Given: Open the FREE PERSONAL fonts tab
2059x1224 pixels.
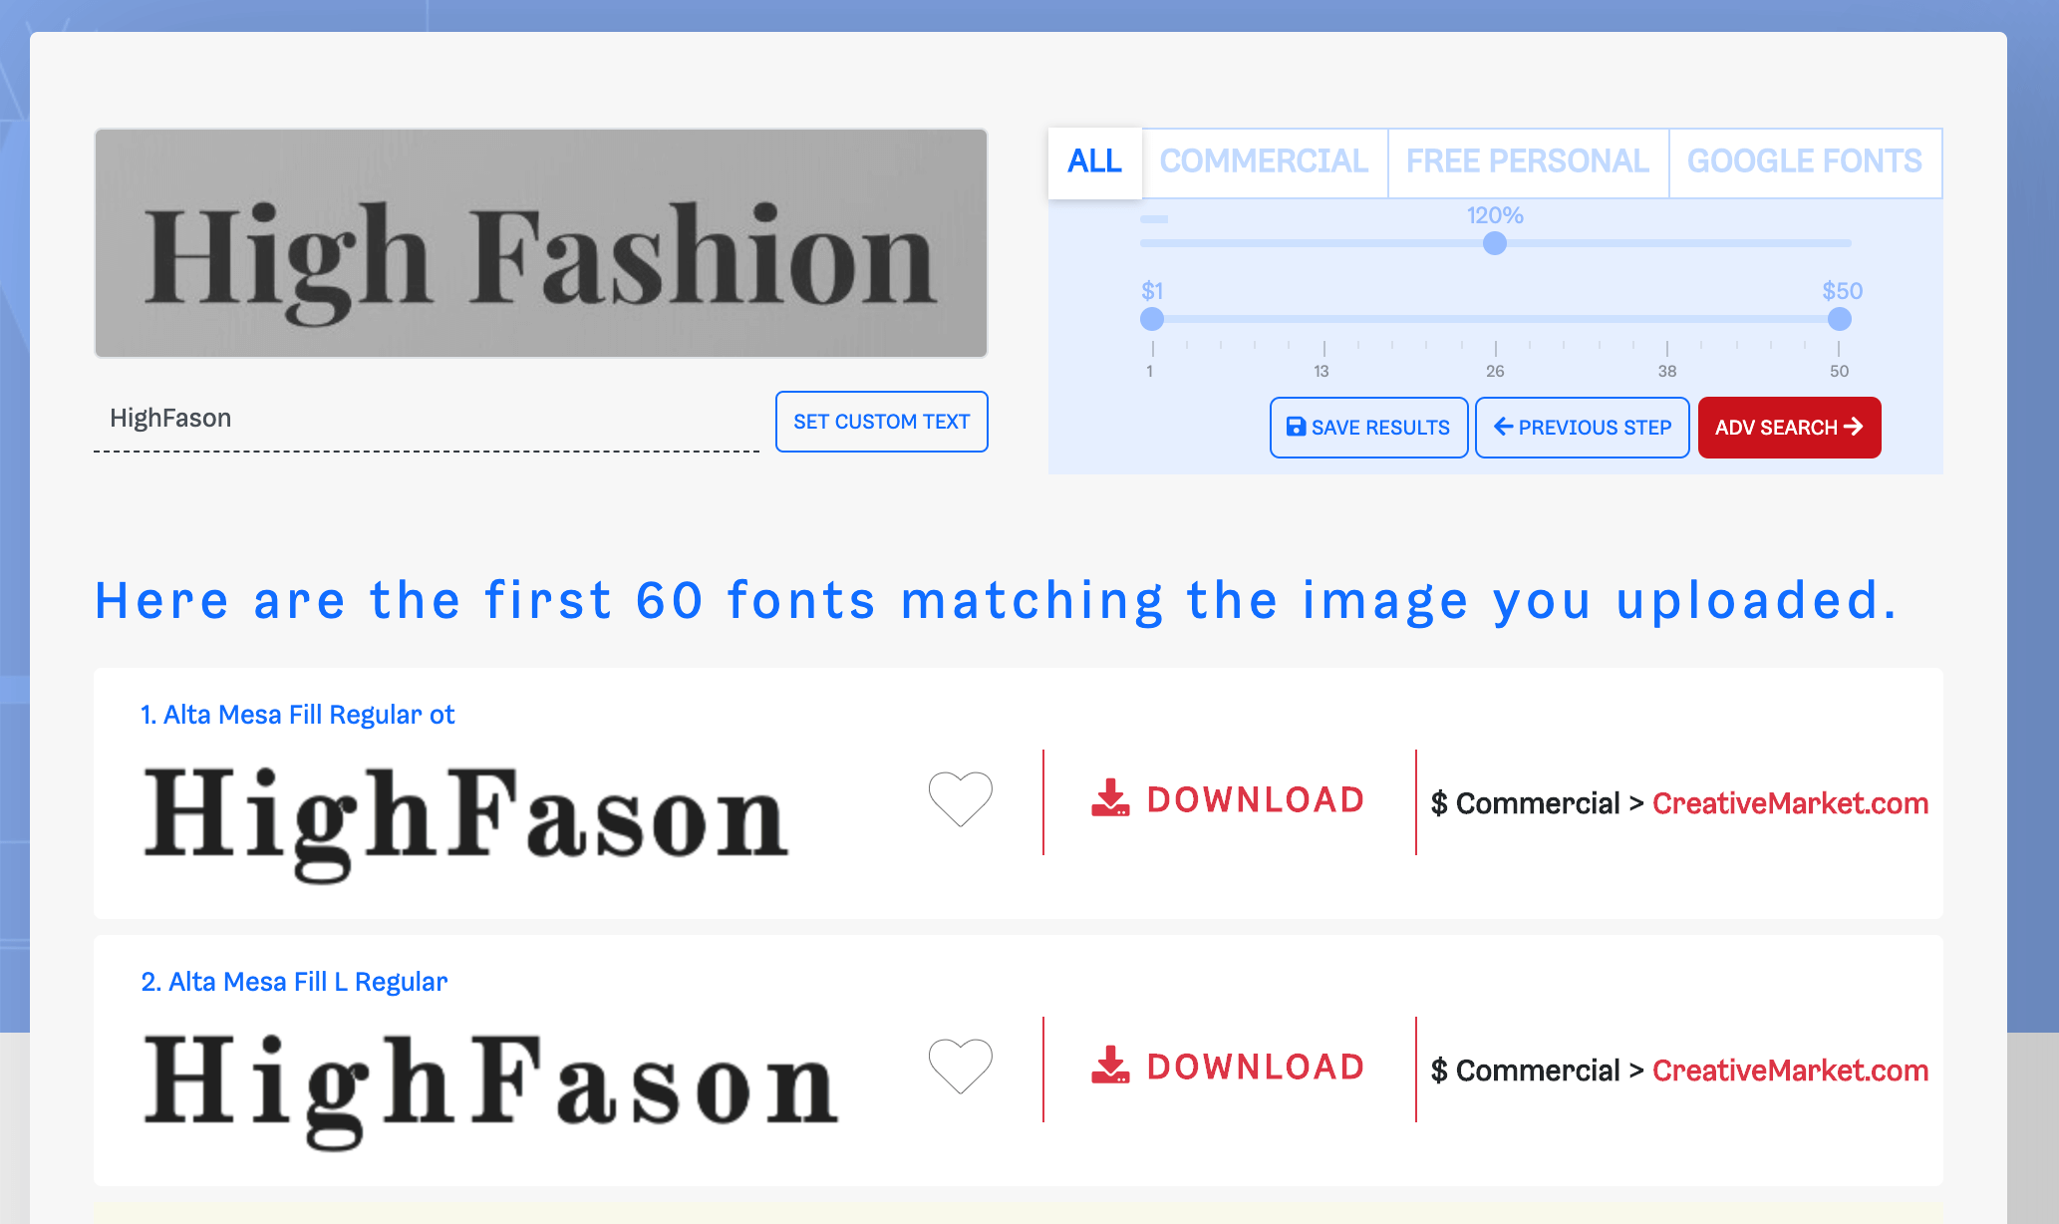Looking at the screenshot, I should (x=1527, y=161).
